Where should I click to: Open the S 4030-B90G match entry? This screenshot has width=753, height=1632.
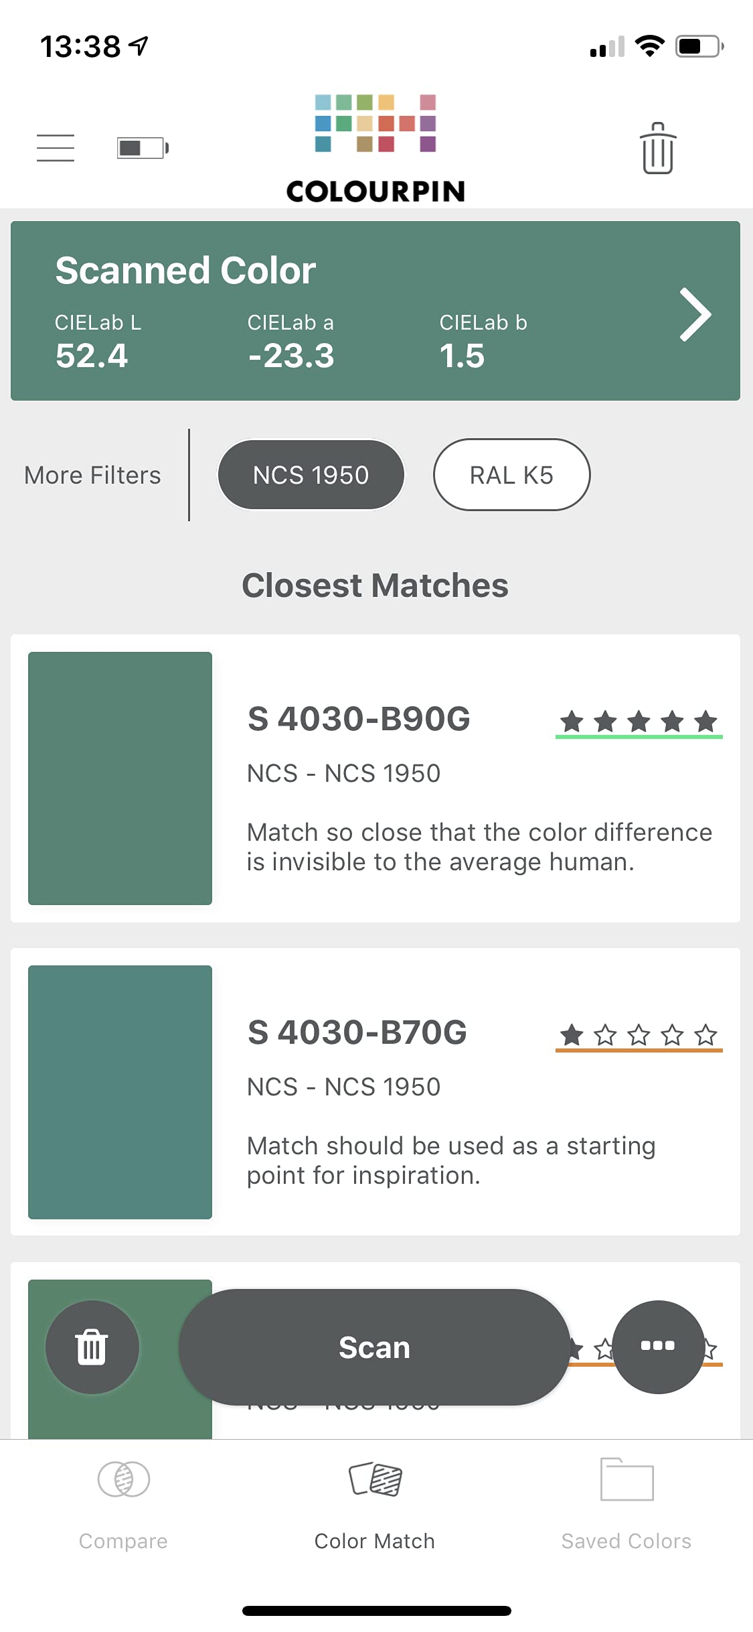click(x=359, y=719)
